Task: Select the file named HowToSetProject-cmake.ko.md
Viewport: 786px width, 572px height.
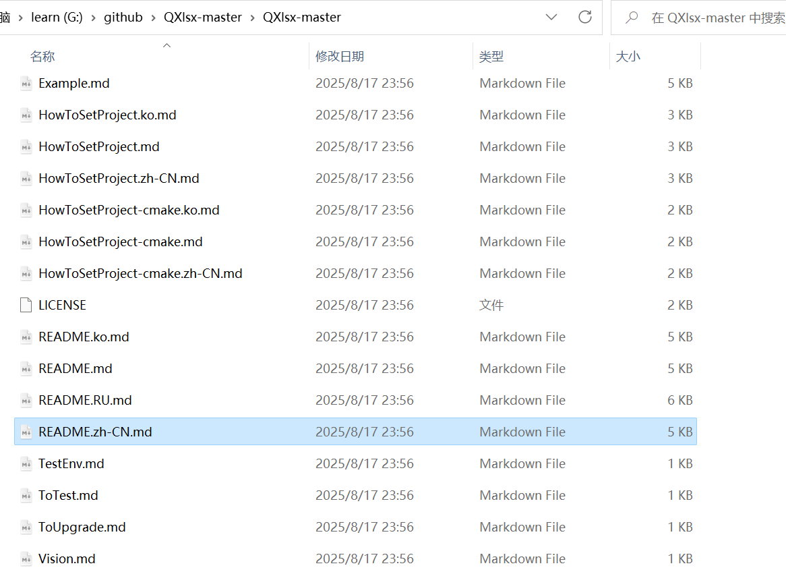Action: pyautogui.click(x=129, y=210)
